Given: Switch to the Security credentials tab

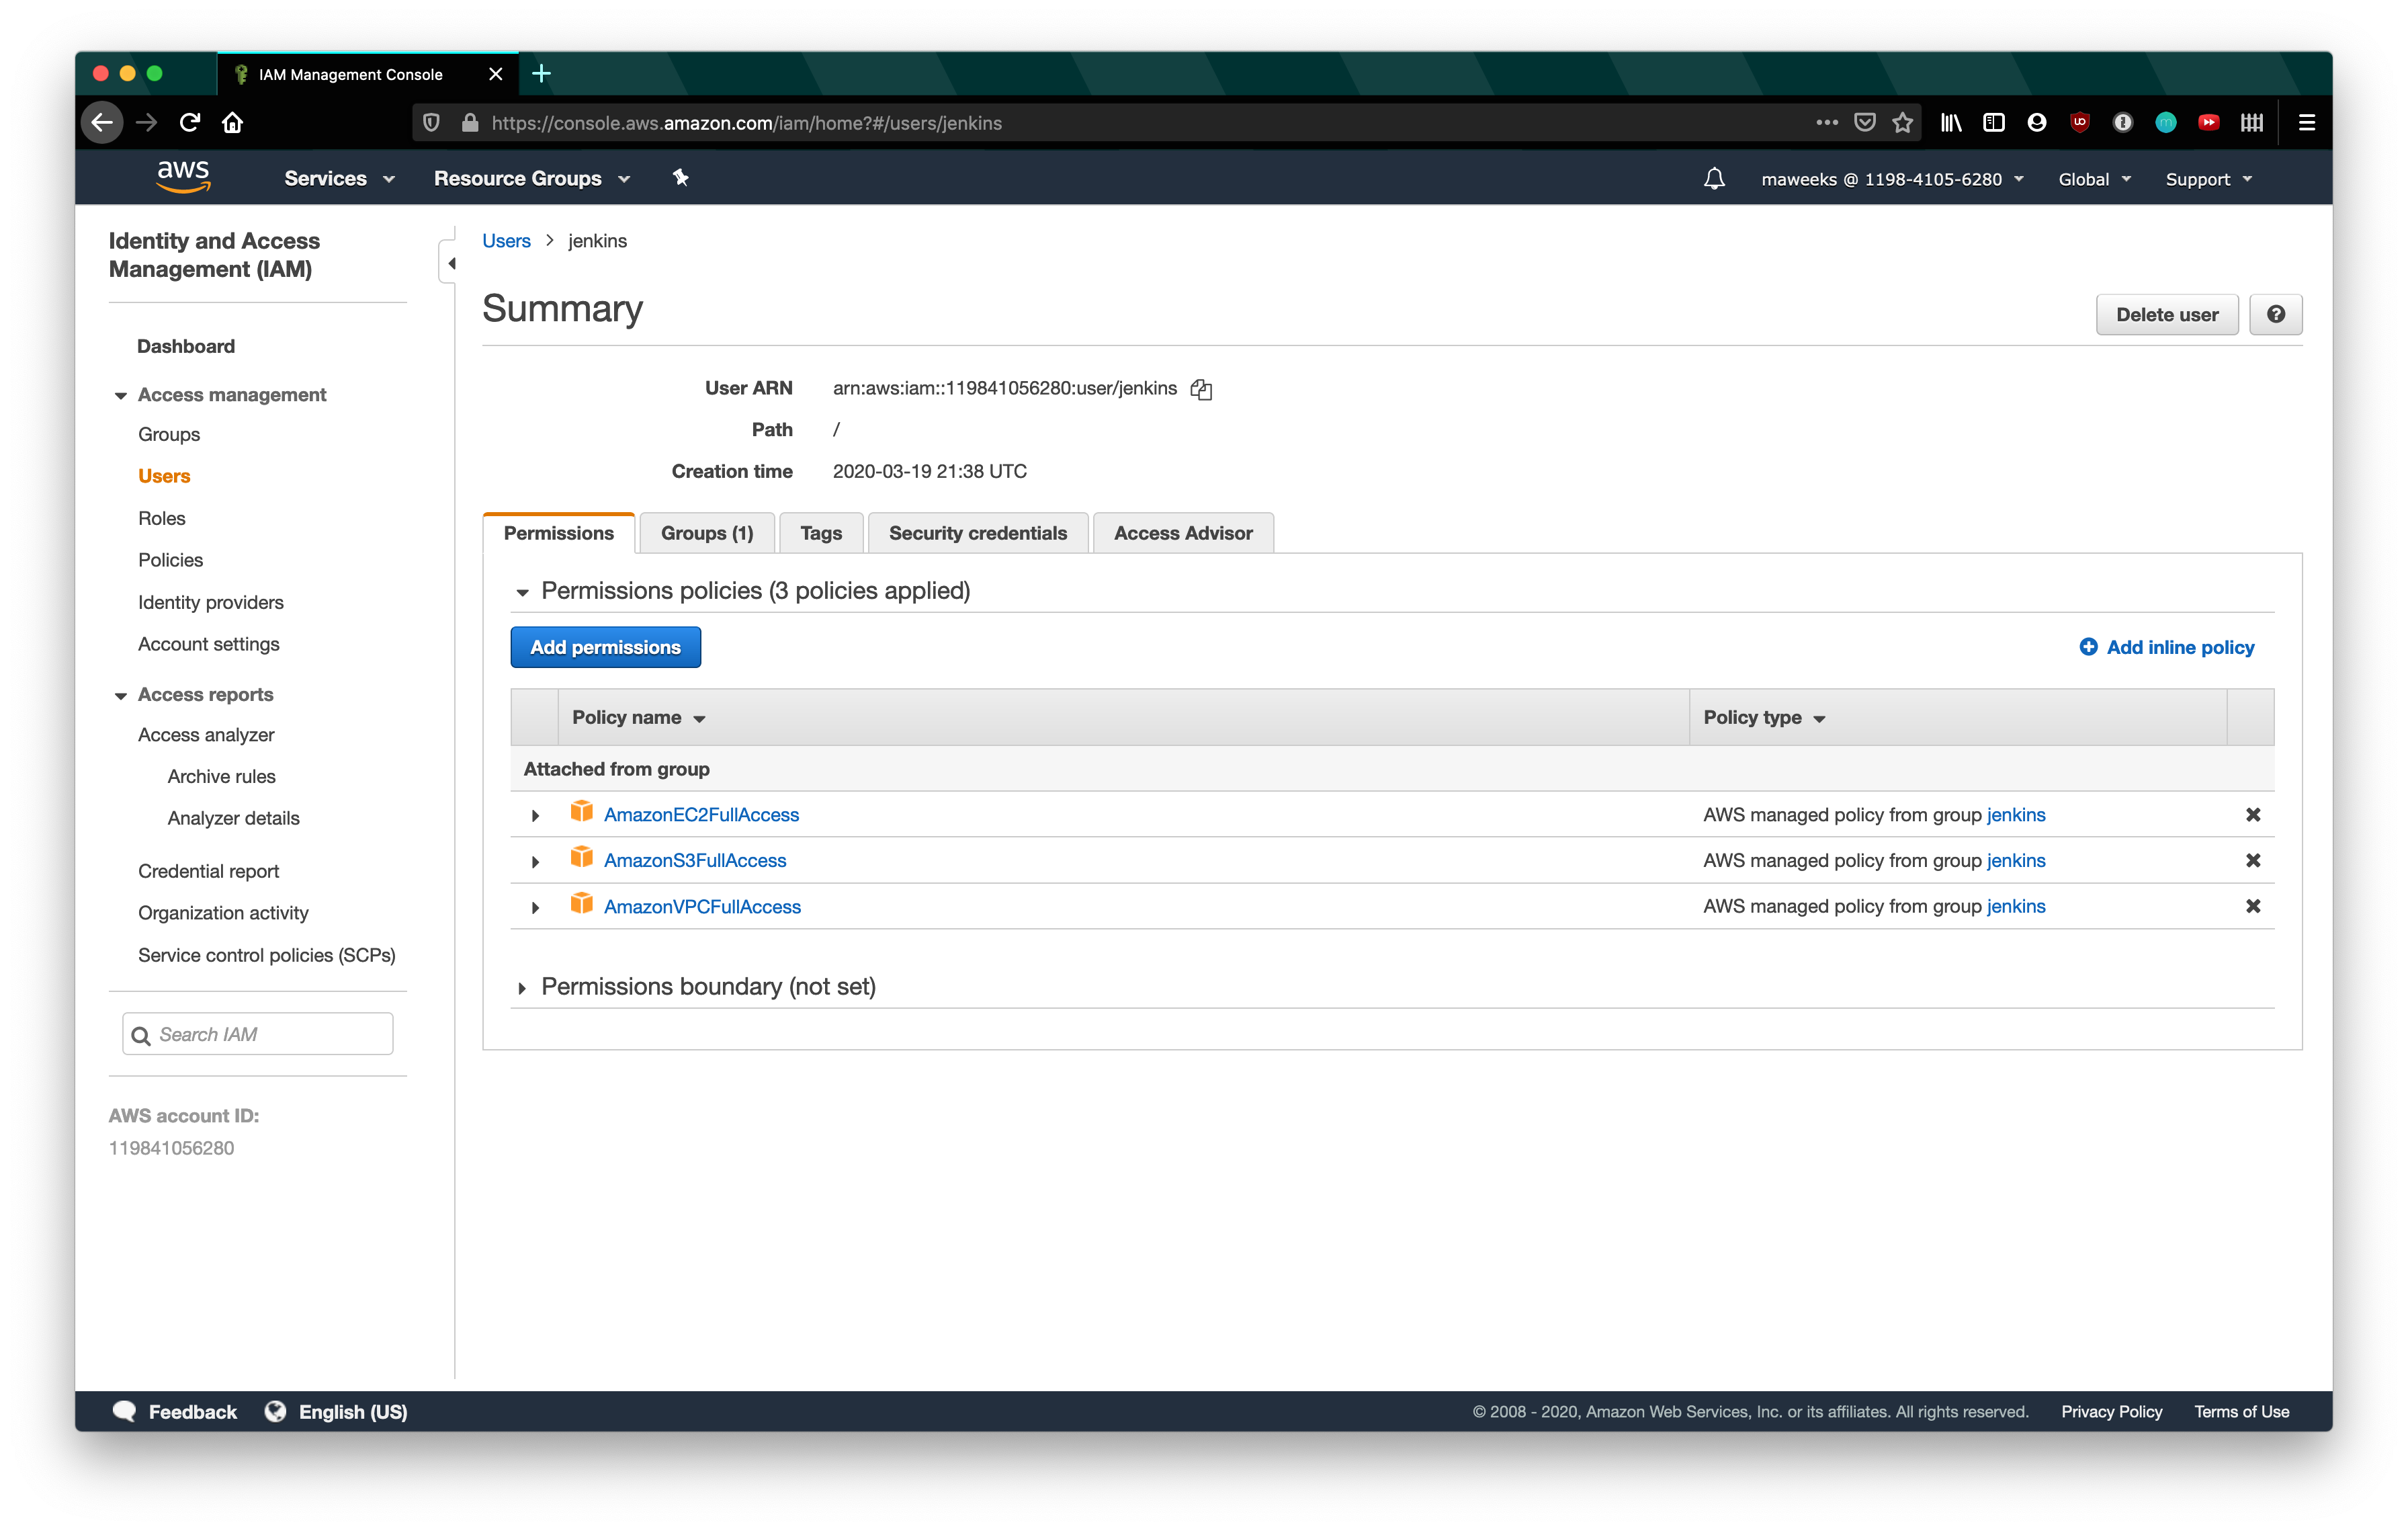Looking at the screenshot, I should click(978, 532).
